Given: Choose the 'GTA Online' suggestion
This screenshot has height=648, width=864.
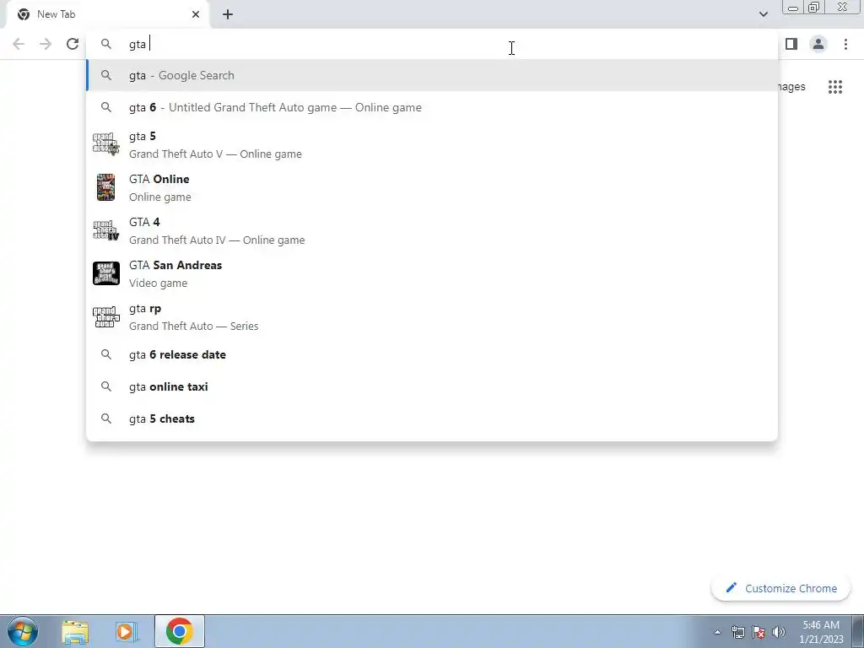Looking at the screenshot, I should point(432,188).
